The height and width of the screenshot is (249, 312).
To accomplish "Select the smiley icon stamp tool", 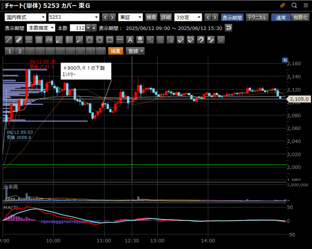I will click(x=140, y=40).
